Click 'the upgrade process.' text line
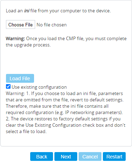 (28, 45)
